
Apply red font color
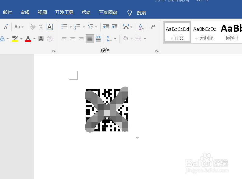point(28,39)
